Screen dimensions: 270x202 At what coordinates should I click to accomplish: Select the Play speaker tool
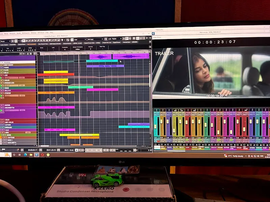tap(56, 40)
